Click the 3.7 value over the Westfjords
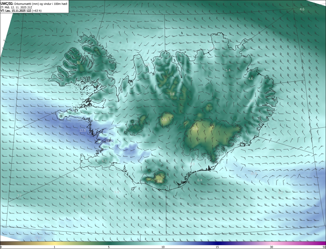326x249 pixels. pyautogui.click(x=79, y=62)
